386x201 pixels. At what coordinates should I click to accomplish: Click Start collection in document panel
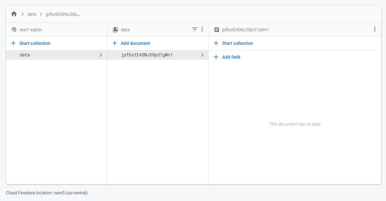pos(237,43)
